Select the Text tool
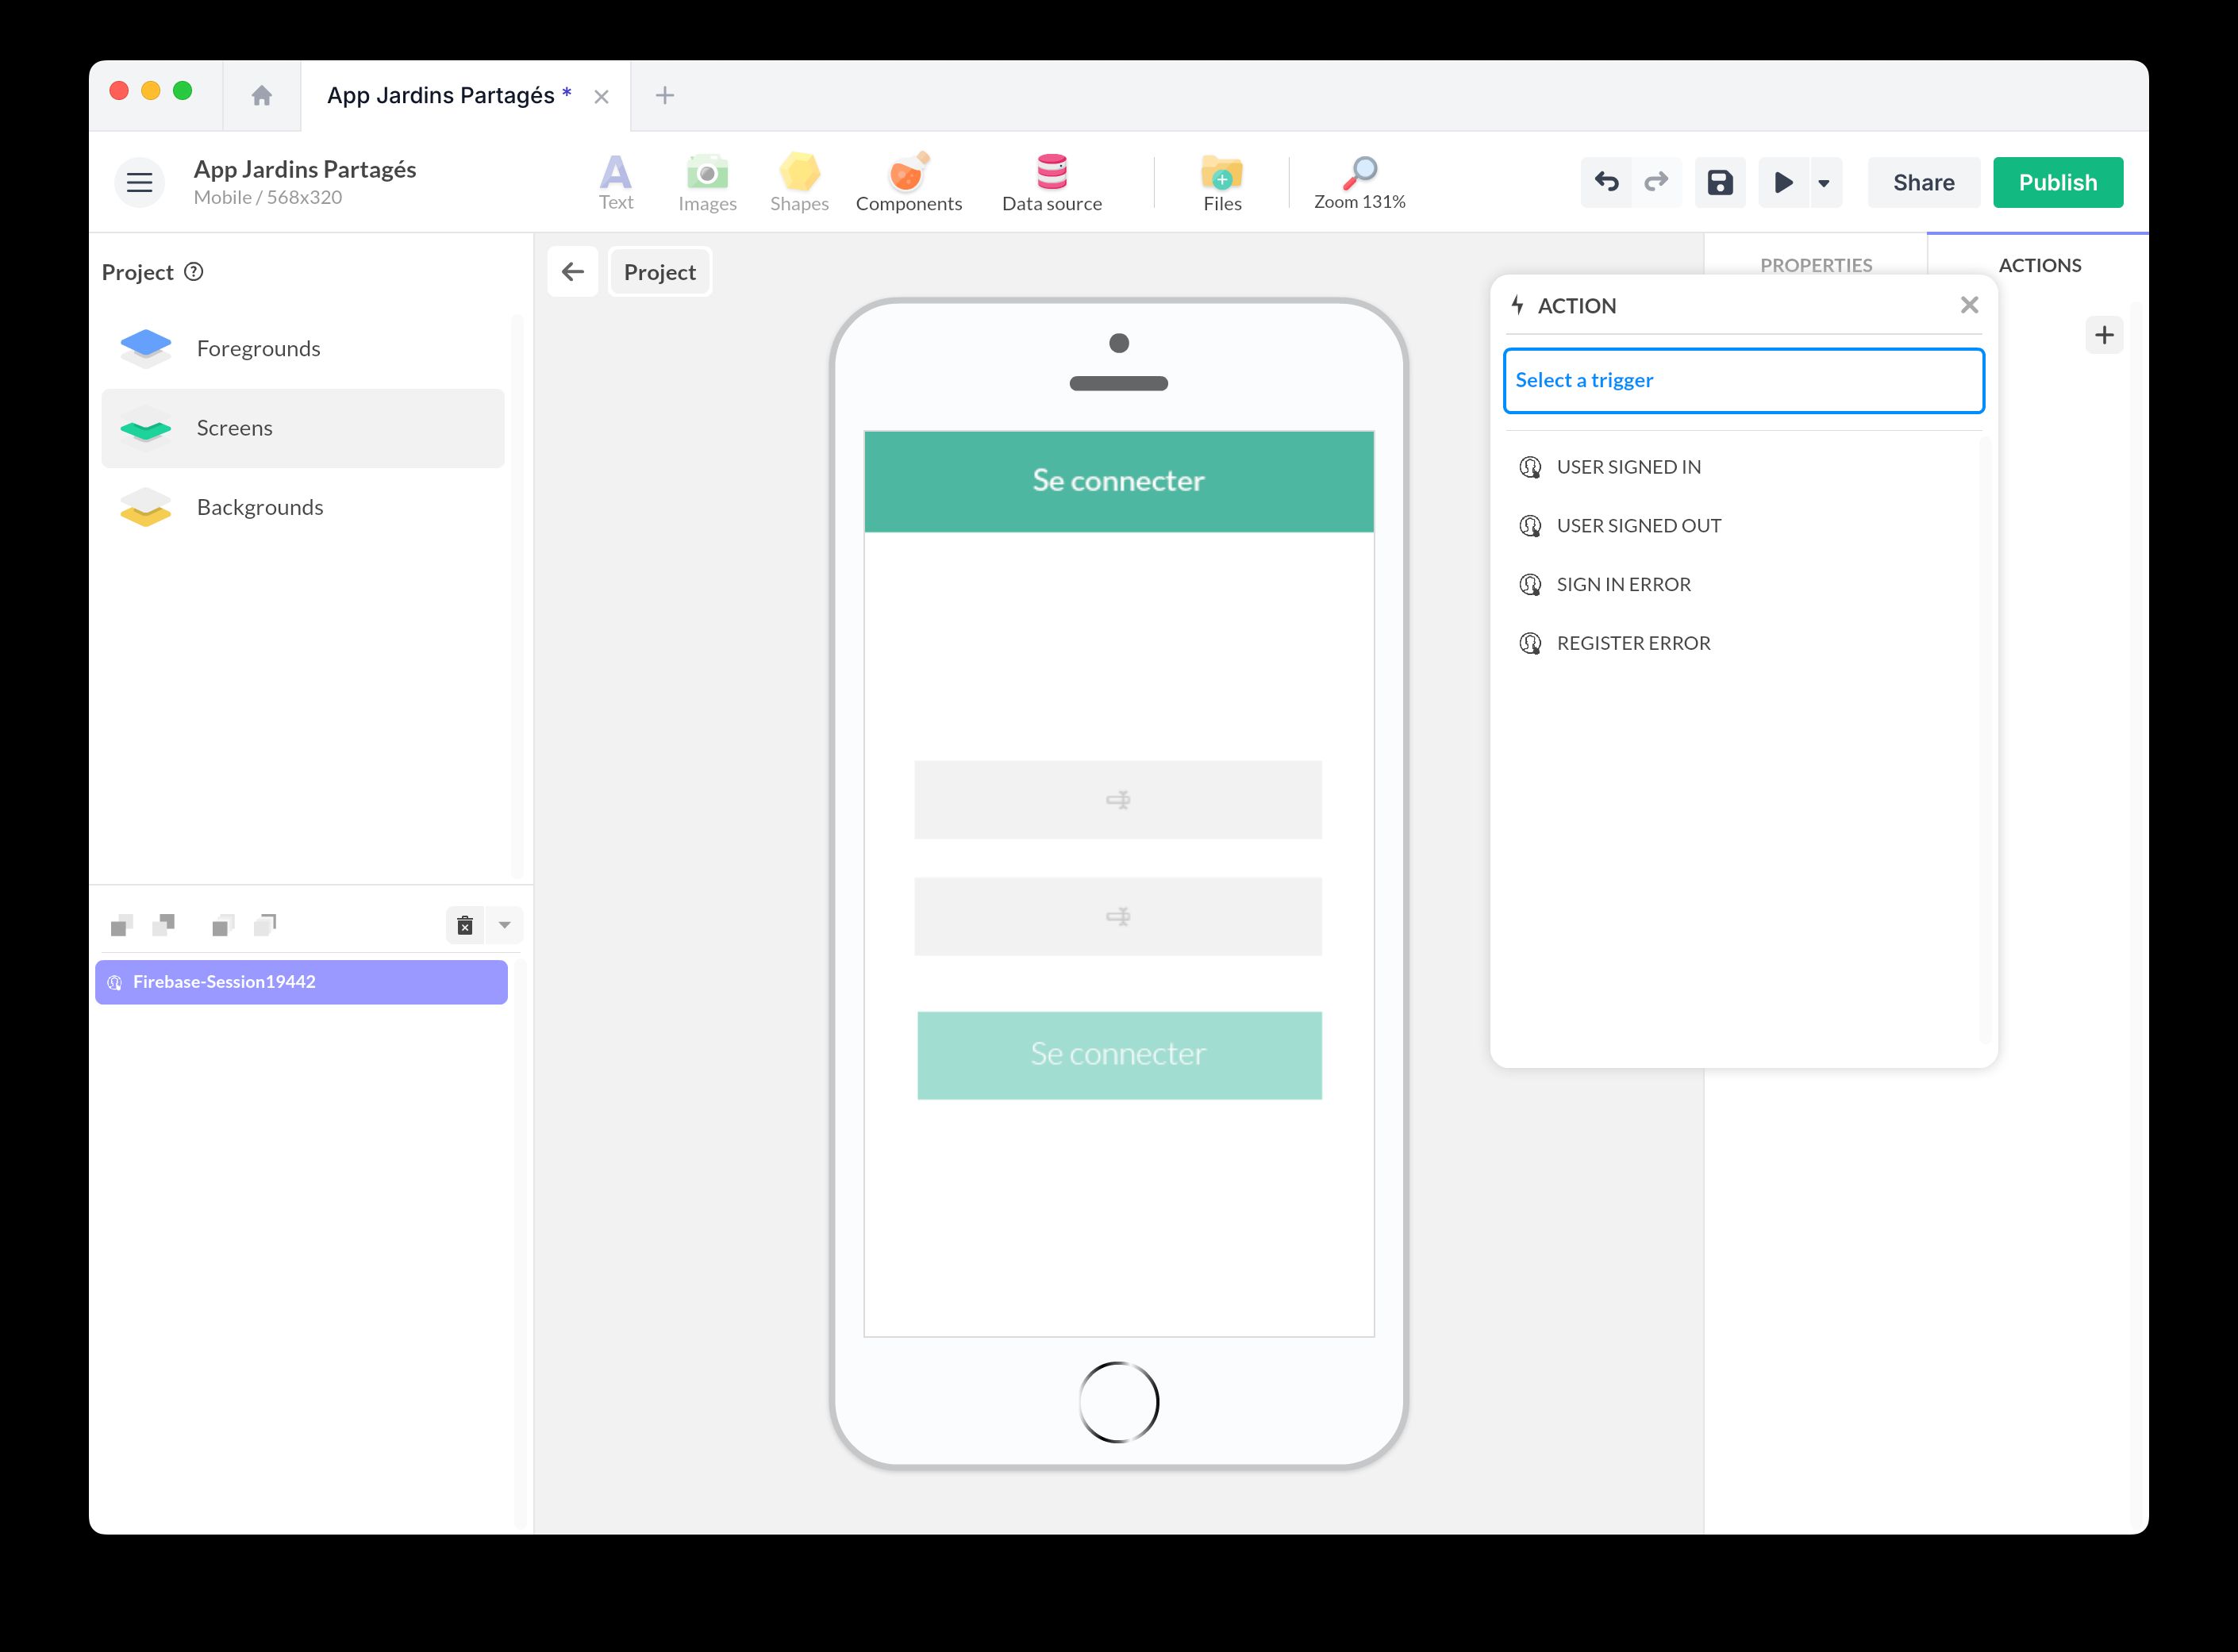2238x1652 pixels. 616,182
